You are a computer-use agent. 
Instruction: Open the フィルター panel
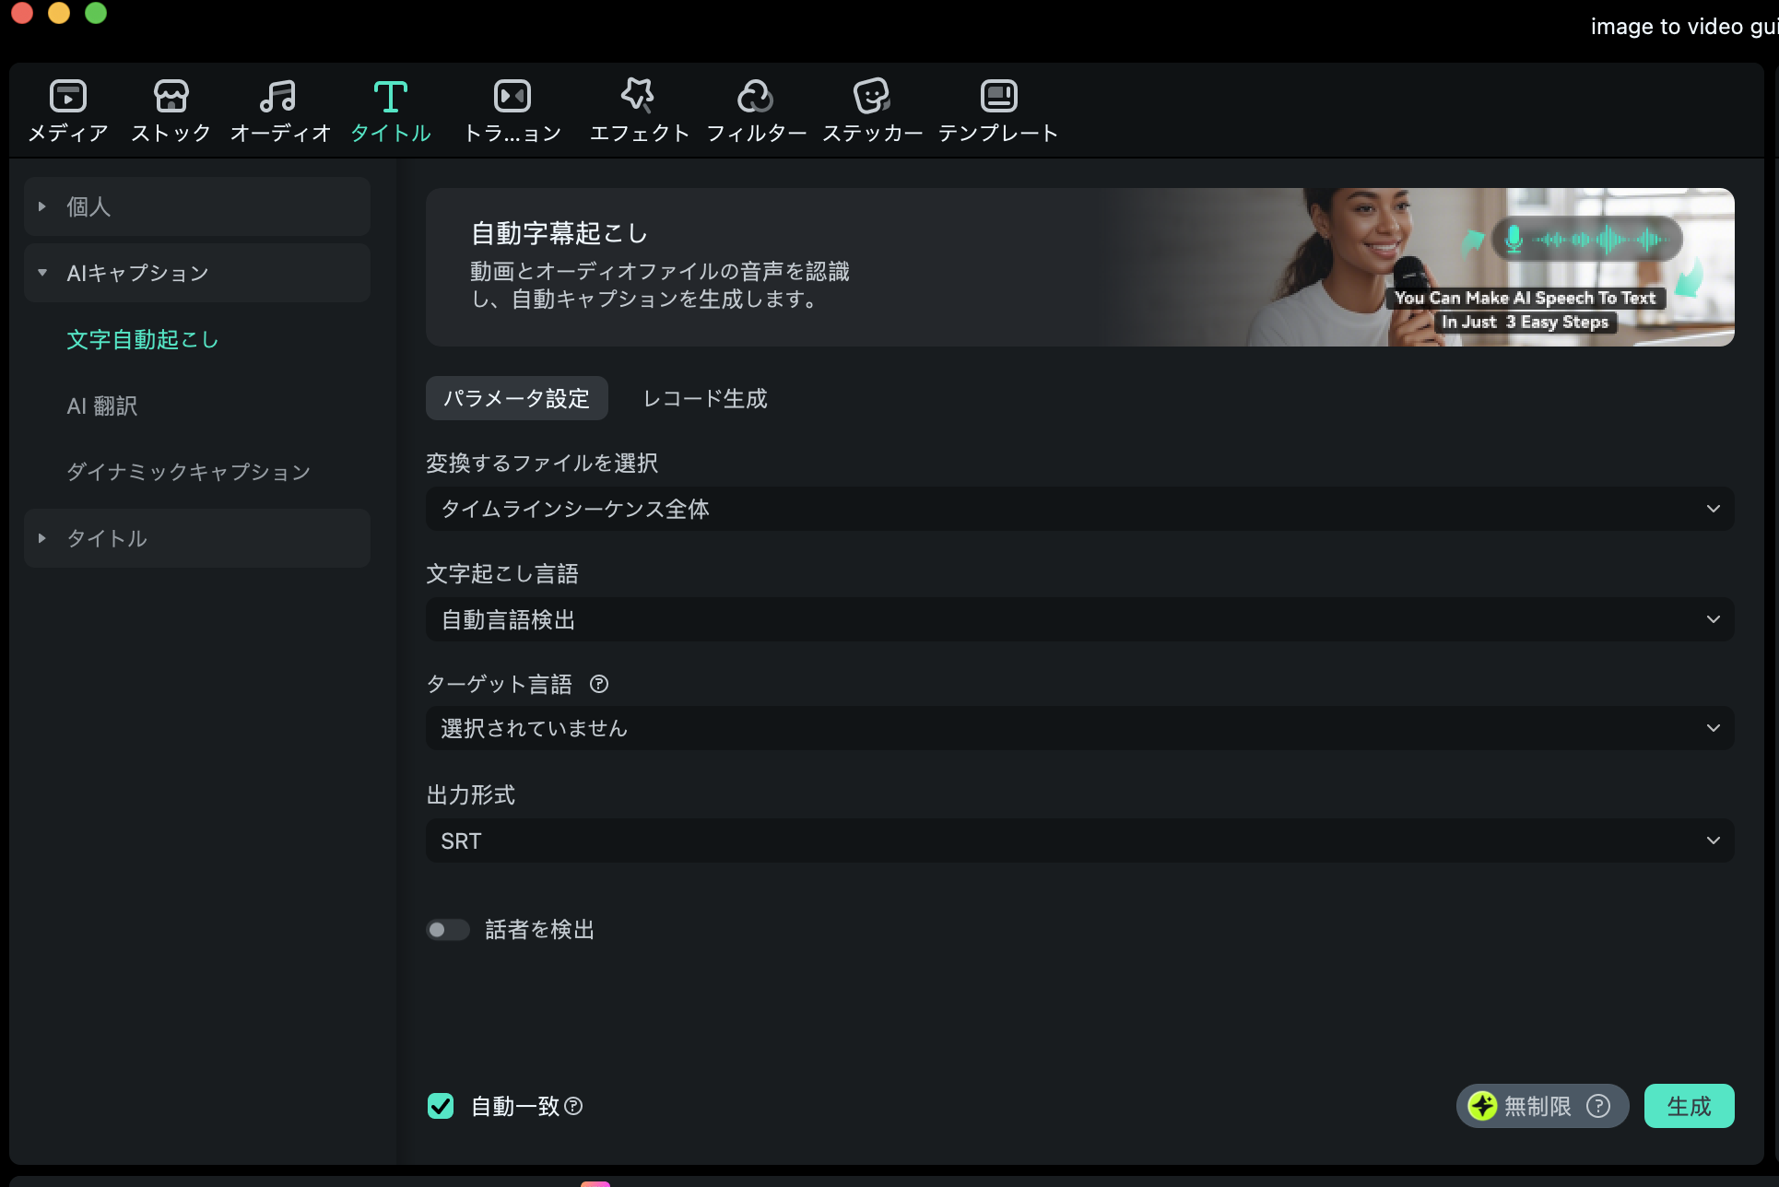coord(756,109)
